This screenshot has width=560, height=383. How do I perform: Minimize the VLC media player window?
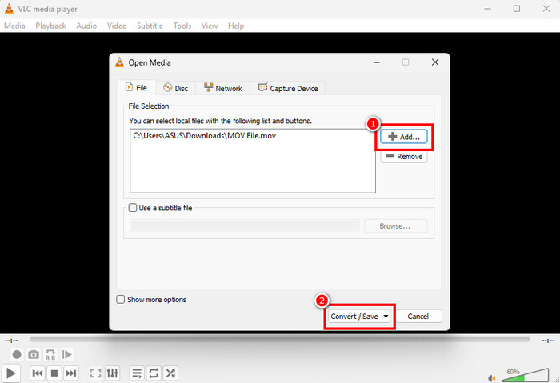(487, 9)
